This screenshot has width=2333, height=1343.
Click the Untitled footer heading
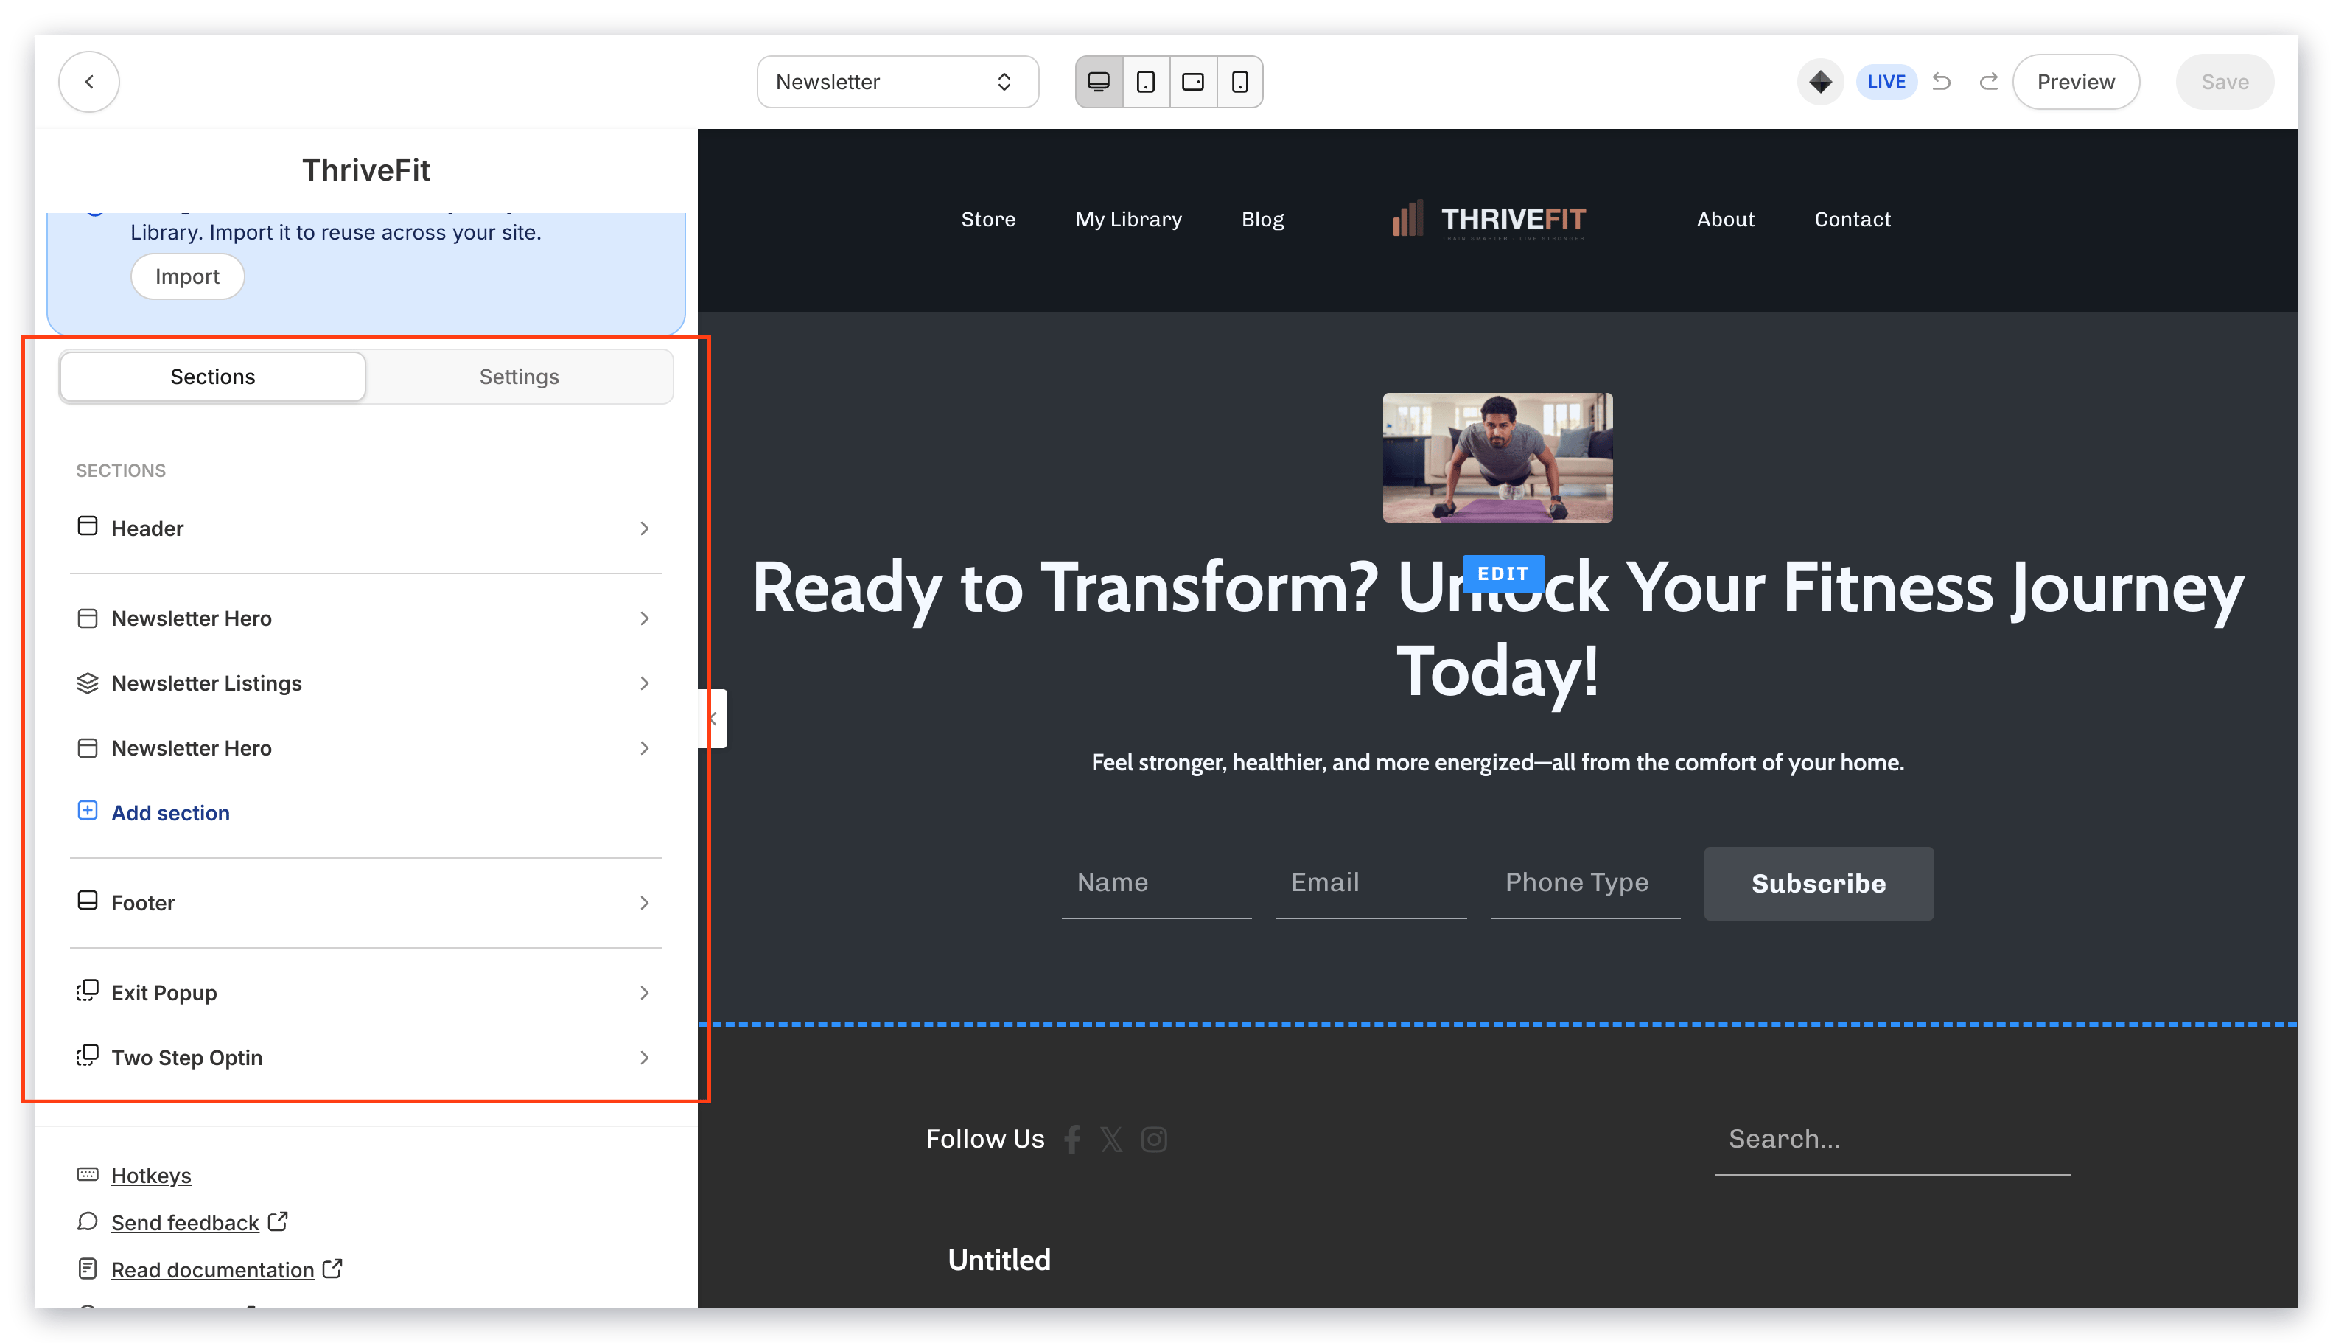click(998, 1259)
